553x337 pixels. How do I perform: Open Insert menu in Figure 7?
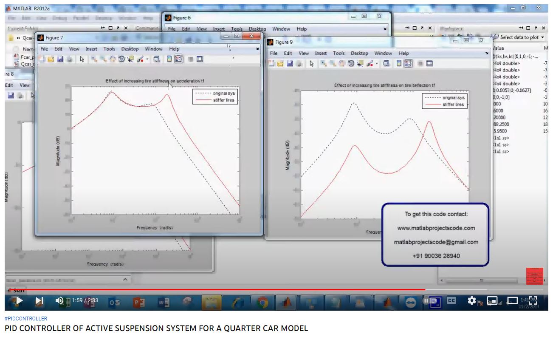pos(91,49)
